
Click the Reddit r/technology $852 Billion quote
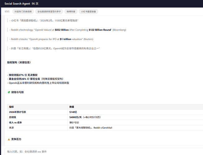click(68, 30)
